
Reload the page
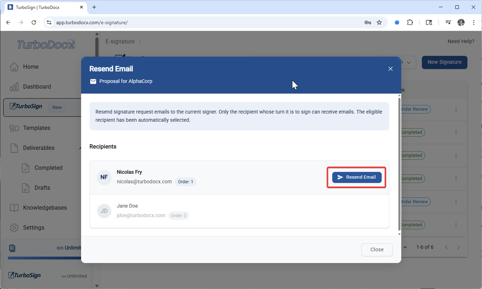[34, 22]
